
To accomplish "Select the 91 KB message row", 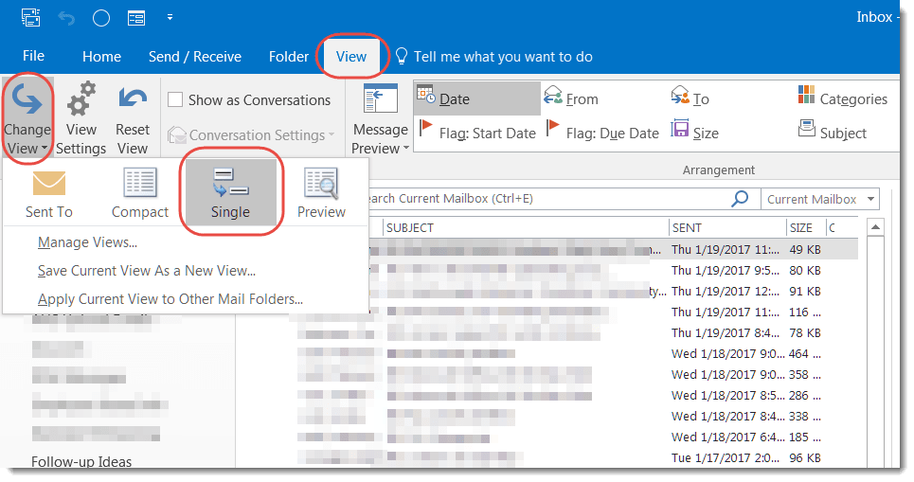I will (x=612, y=292).
